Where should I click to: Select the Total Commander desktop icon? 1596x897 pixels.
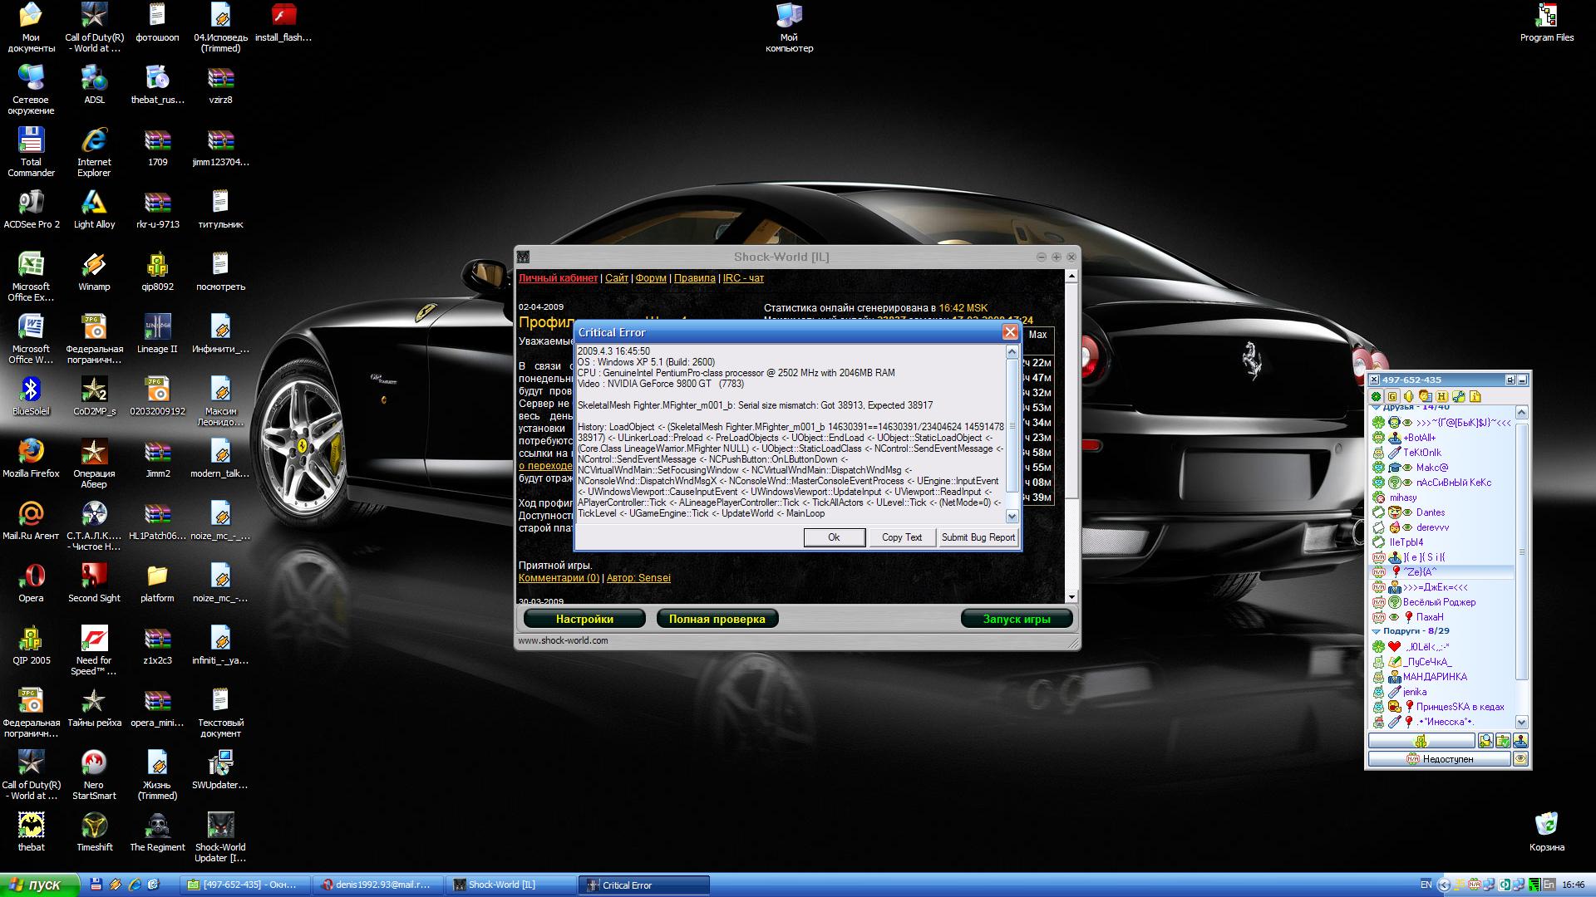click(31, 140)
